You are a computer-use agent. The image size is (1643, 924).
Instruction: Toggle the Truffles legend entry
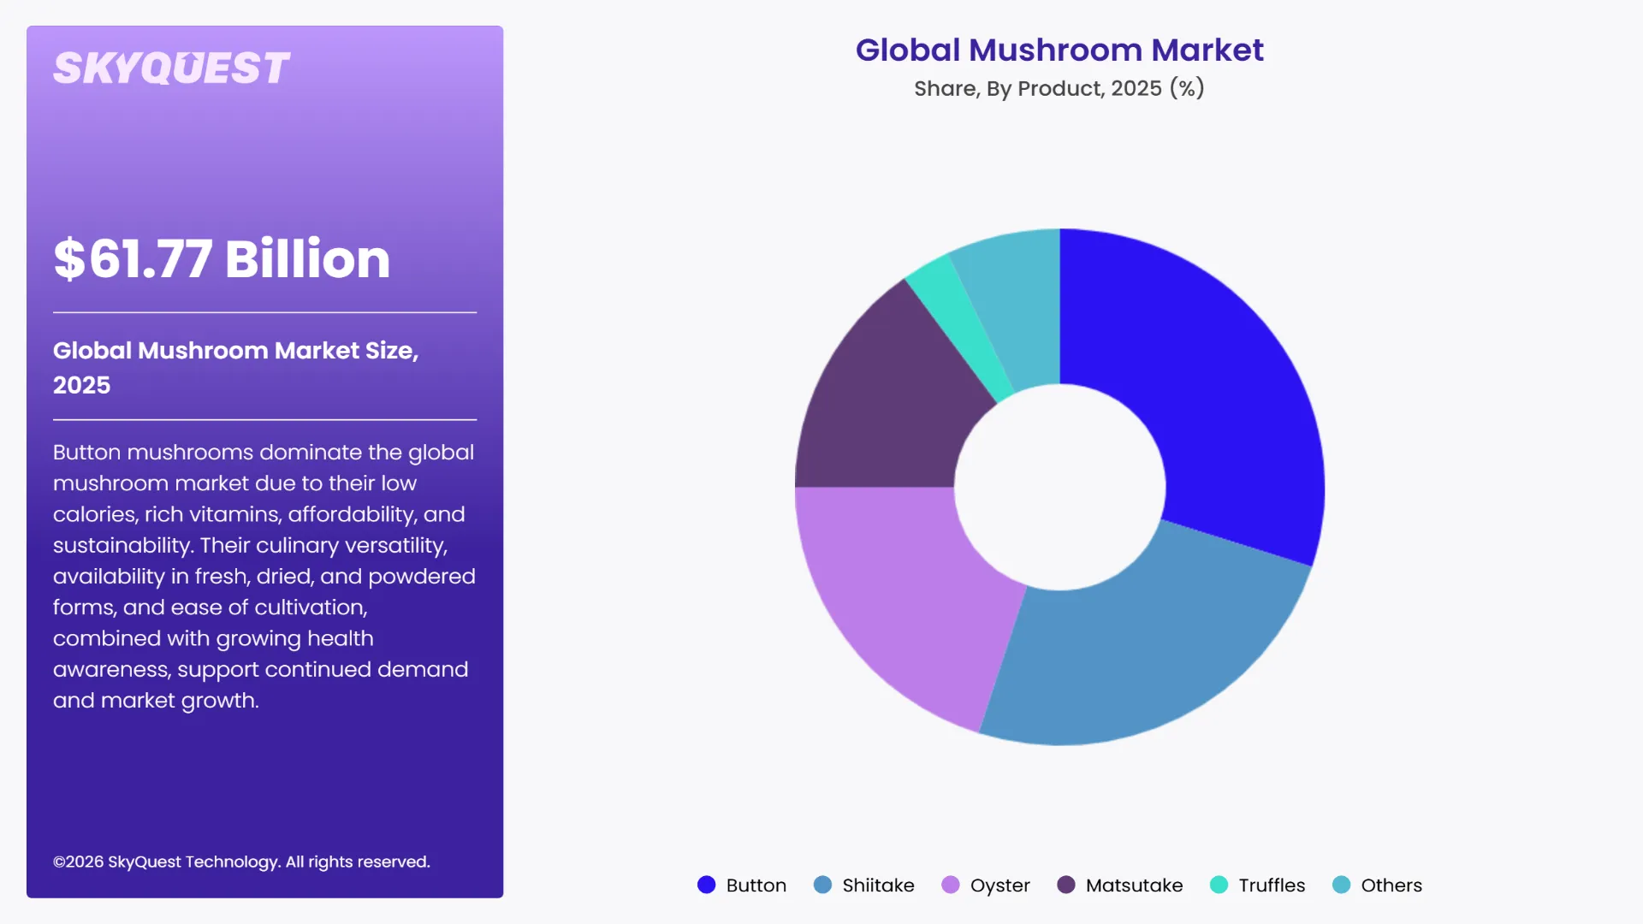1272,885
